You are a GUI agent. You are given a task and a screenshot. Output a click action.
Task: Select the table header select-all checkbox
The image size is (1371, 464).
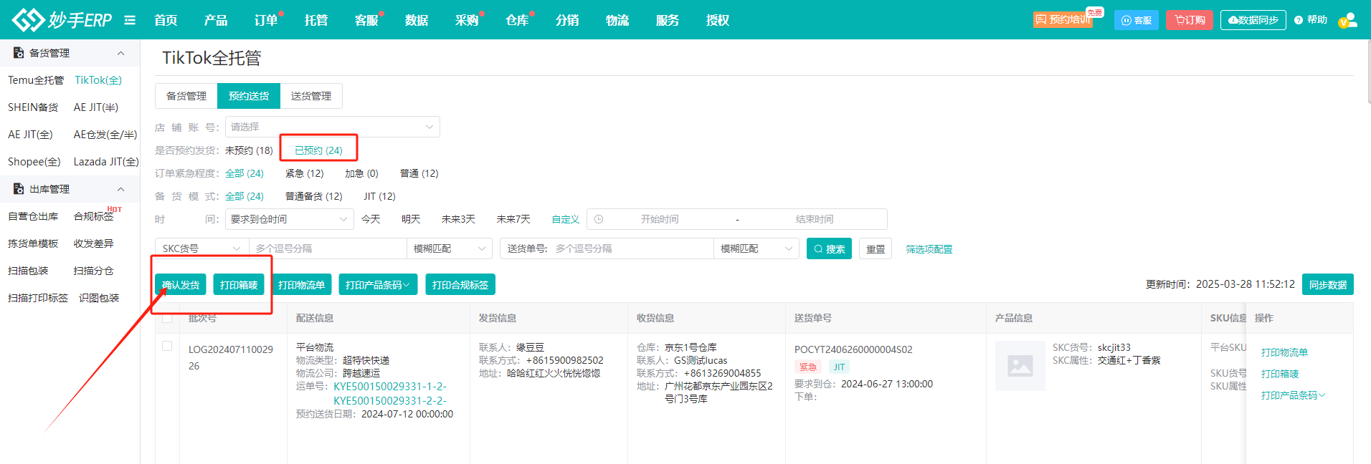click(167, 317)
